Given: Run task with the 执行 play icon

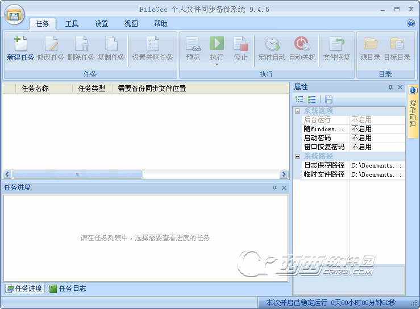Looking at the screenshot, I should [x=217, y=44].
